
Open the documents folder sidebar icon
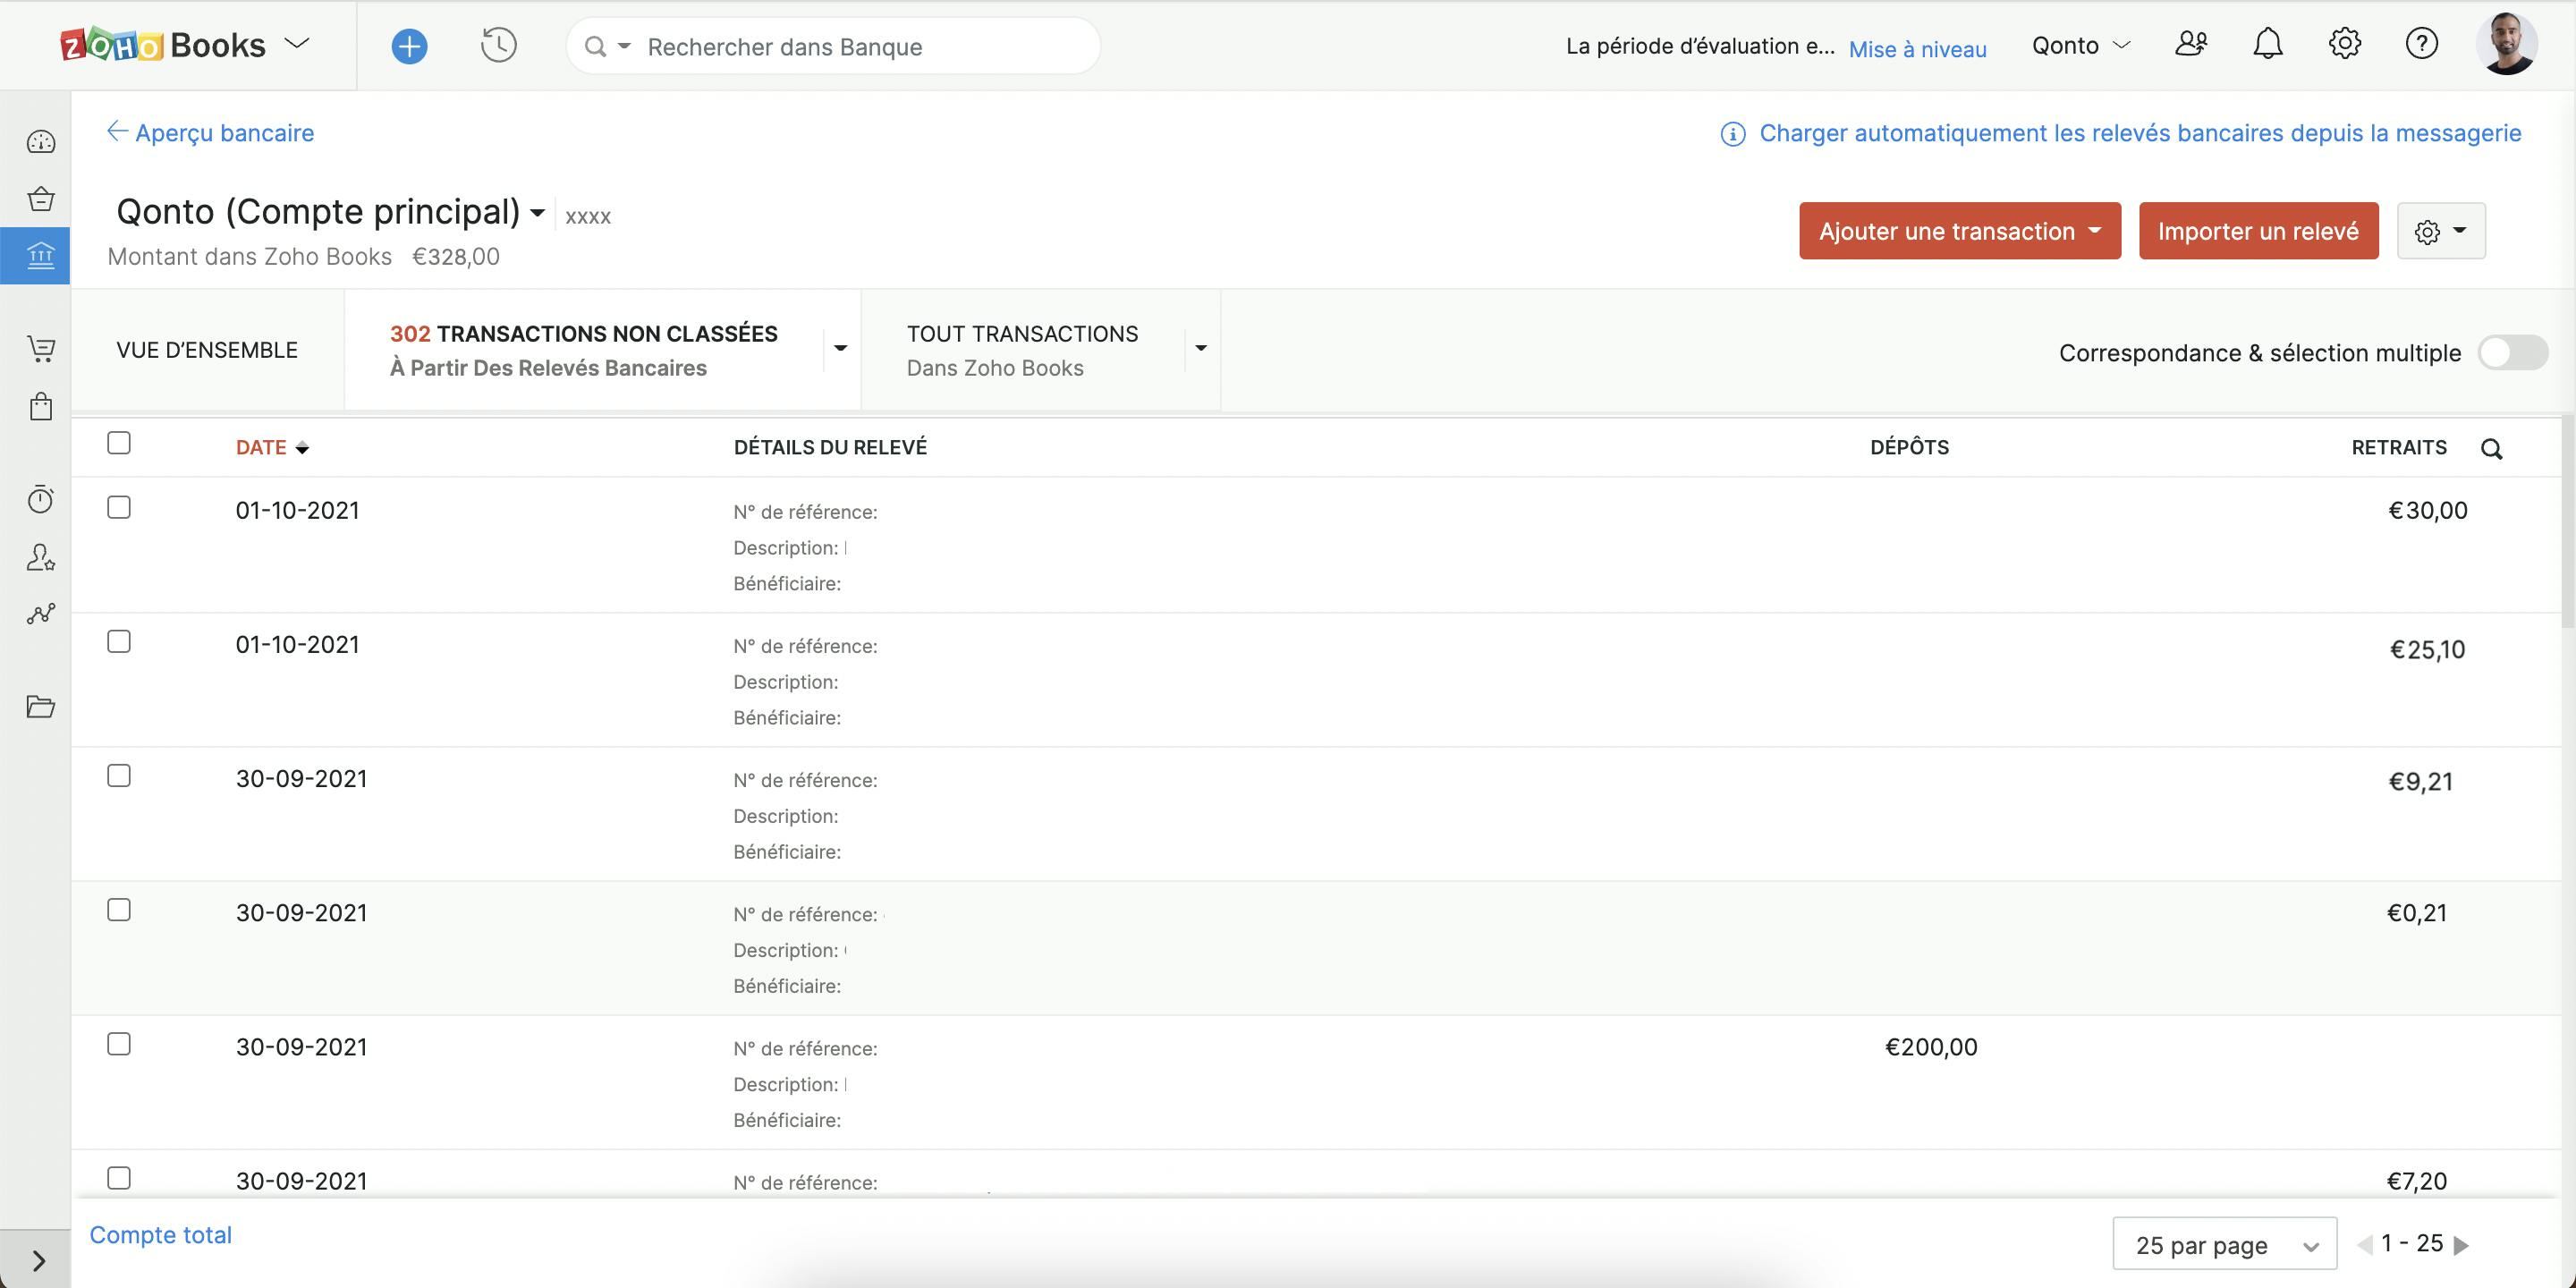(40, 707)
